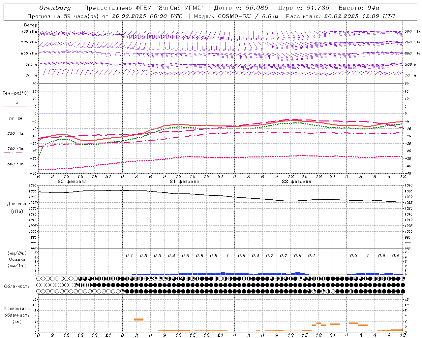Select the 'Широта: 51.735' header field
Viewport: 422px width, 338px height.
[303, 8]
